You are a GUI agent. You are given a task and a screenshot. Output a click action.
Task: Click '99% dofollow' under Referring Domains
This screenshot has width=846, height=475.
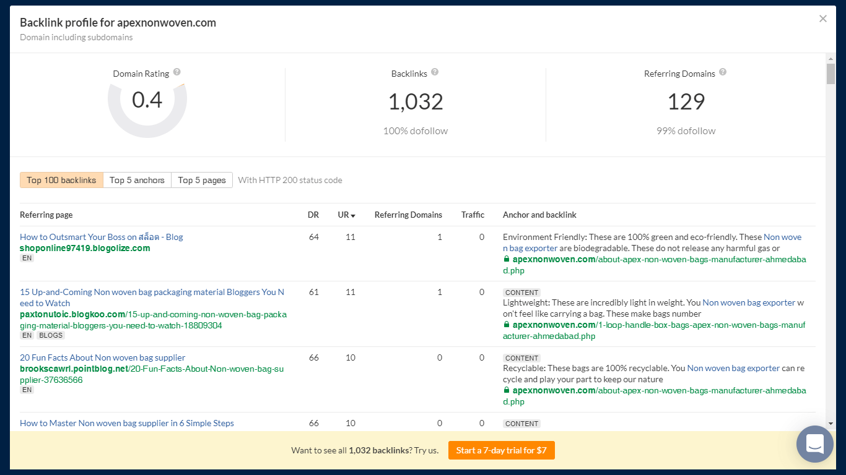(686, 131)
